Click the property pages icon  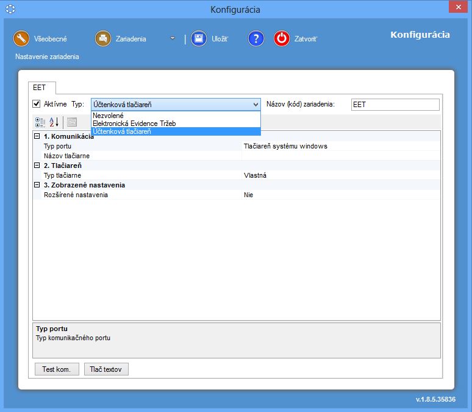[72, 122]
